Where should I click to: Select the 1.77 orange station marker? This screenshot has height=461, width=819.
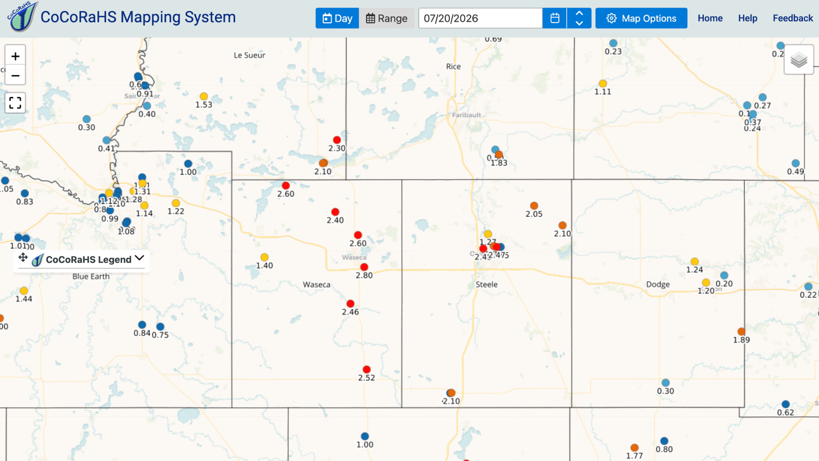(x=635, y=448)
